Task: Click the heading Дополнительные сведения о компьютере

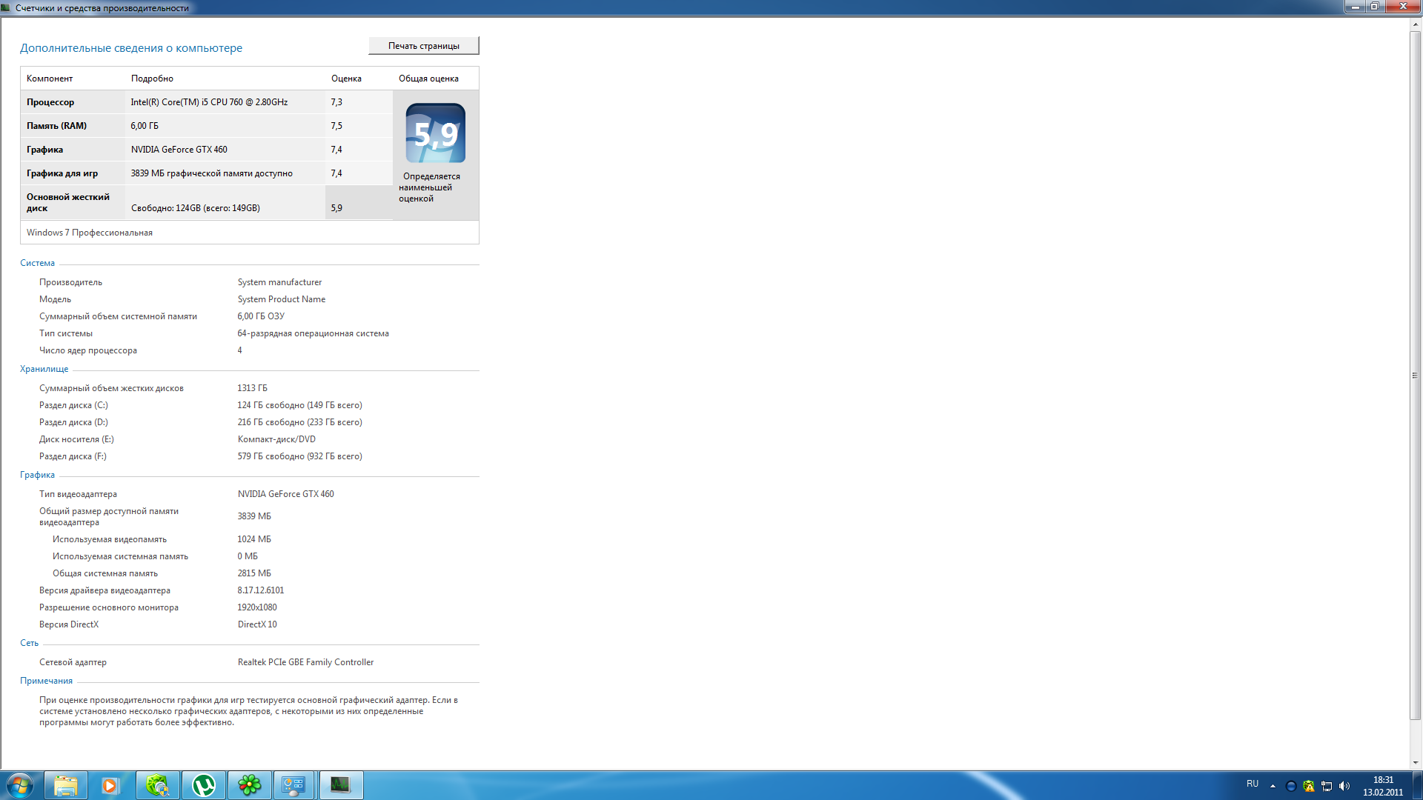Action: [131, 48]
